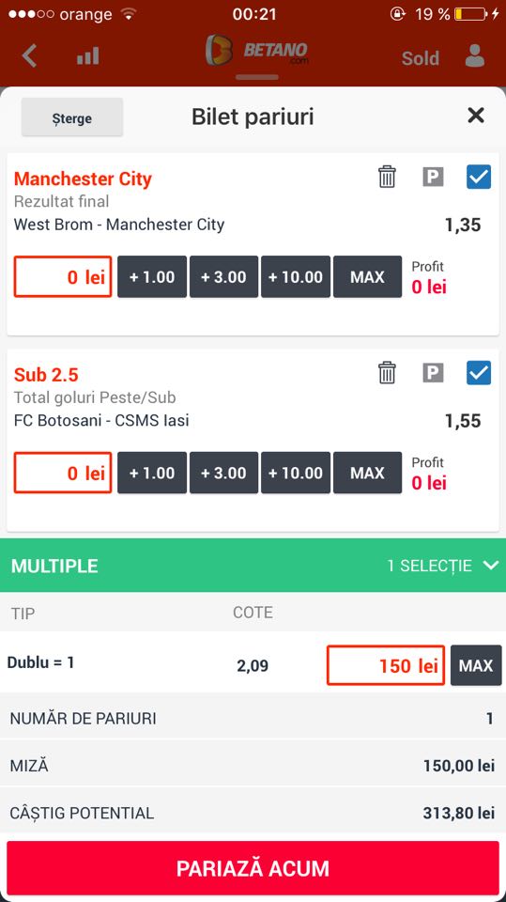Screen dimensions: 506x902
Task: Tap the Betano logo
Action: 257,51
